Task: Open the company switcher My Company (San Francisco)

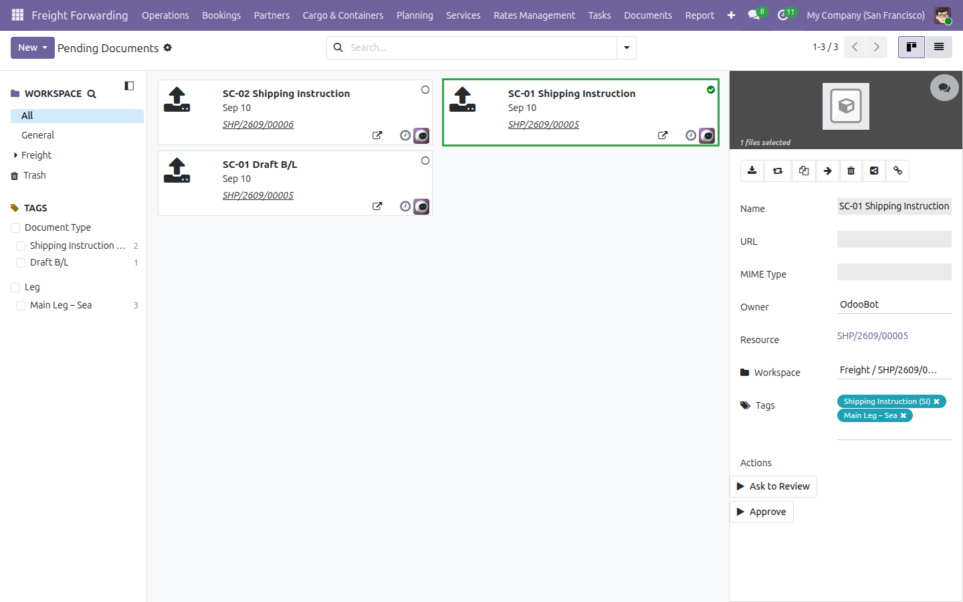Action: [x=865, y=15]
